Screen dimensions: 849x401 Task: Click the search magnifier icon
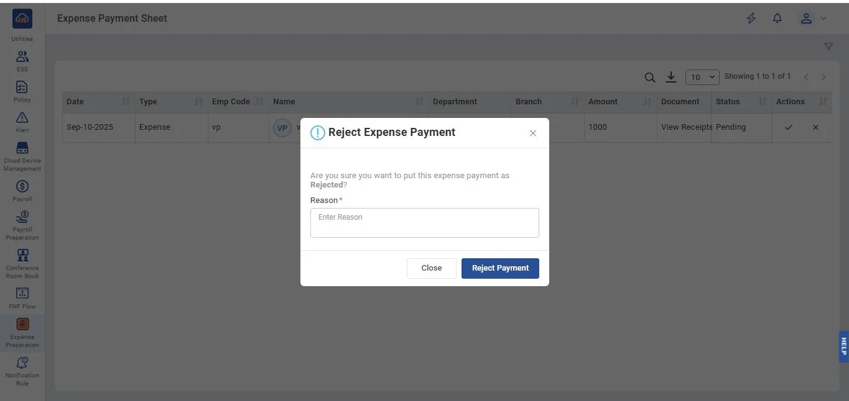click(x=650, y=78)
